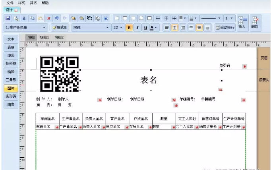Align text left
The image size is (271, 170).
(166, 28)
